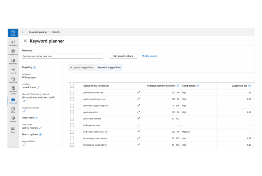This screenshot has height=176, width=262.
Task: Open Search options help icon
Action: 40,135
